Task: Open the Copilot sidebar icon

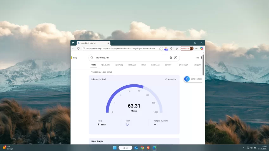Action: click(202, 48)
